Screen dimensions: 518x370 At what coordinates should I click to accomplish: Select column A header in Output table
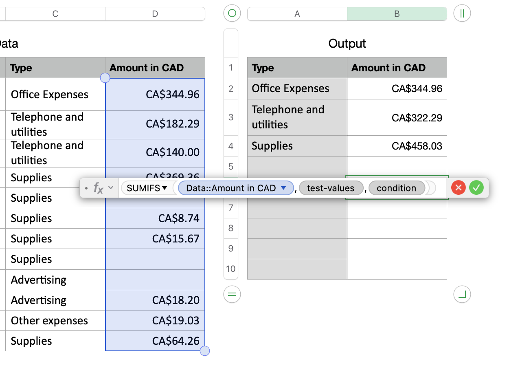(x=297, y=14)
